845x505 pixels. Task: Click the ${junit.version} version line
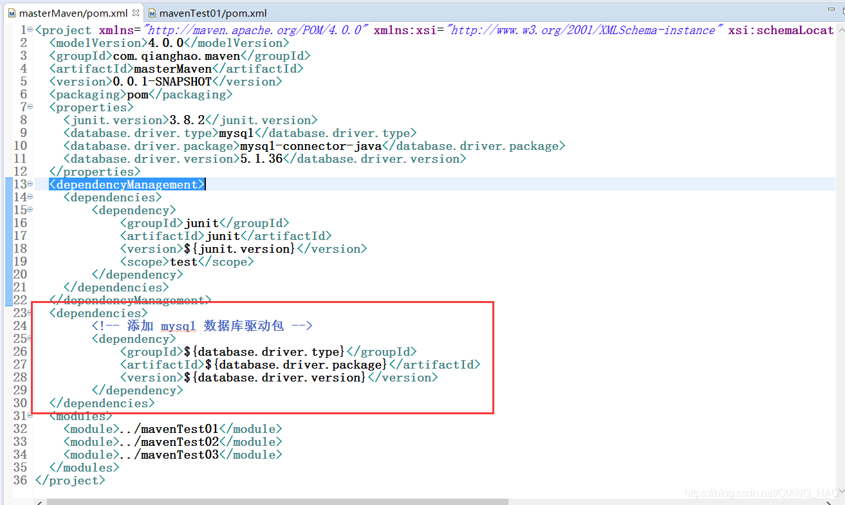point(243,249)
